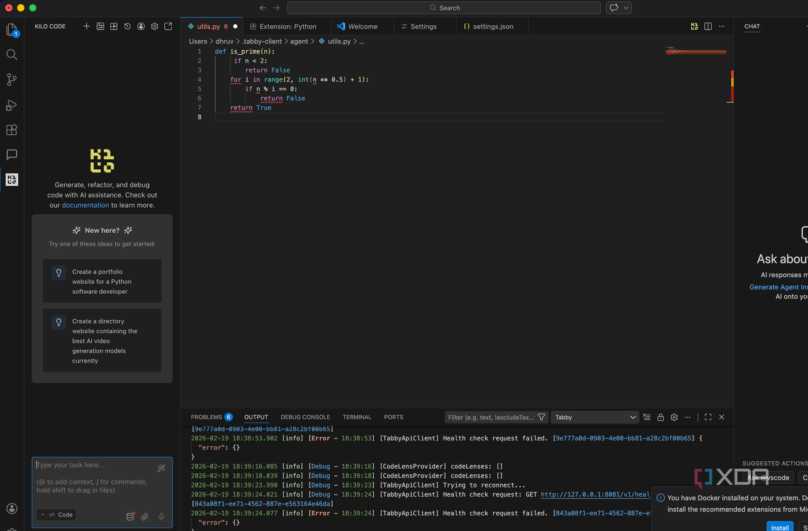Open editor More Actions ellipsis menu
The height and width of the screenshot is (531, 808).
click(721, 26)
